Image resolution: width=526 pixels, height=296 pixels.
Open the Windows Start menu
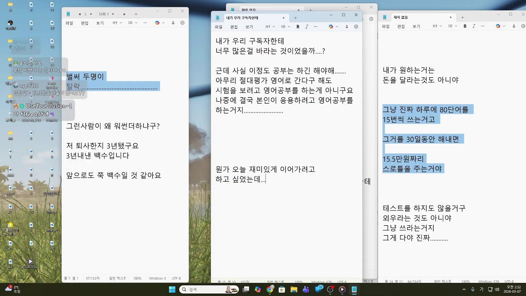click(172, 289)
